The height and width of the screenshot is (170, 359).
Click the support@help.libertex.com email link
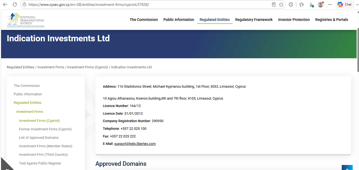135,144
